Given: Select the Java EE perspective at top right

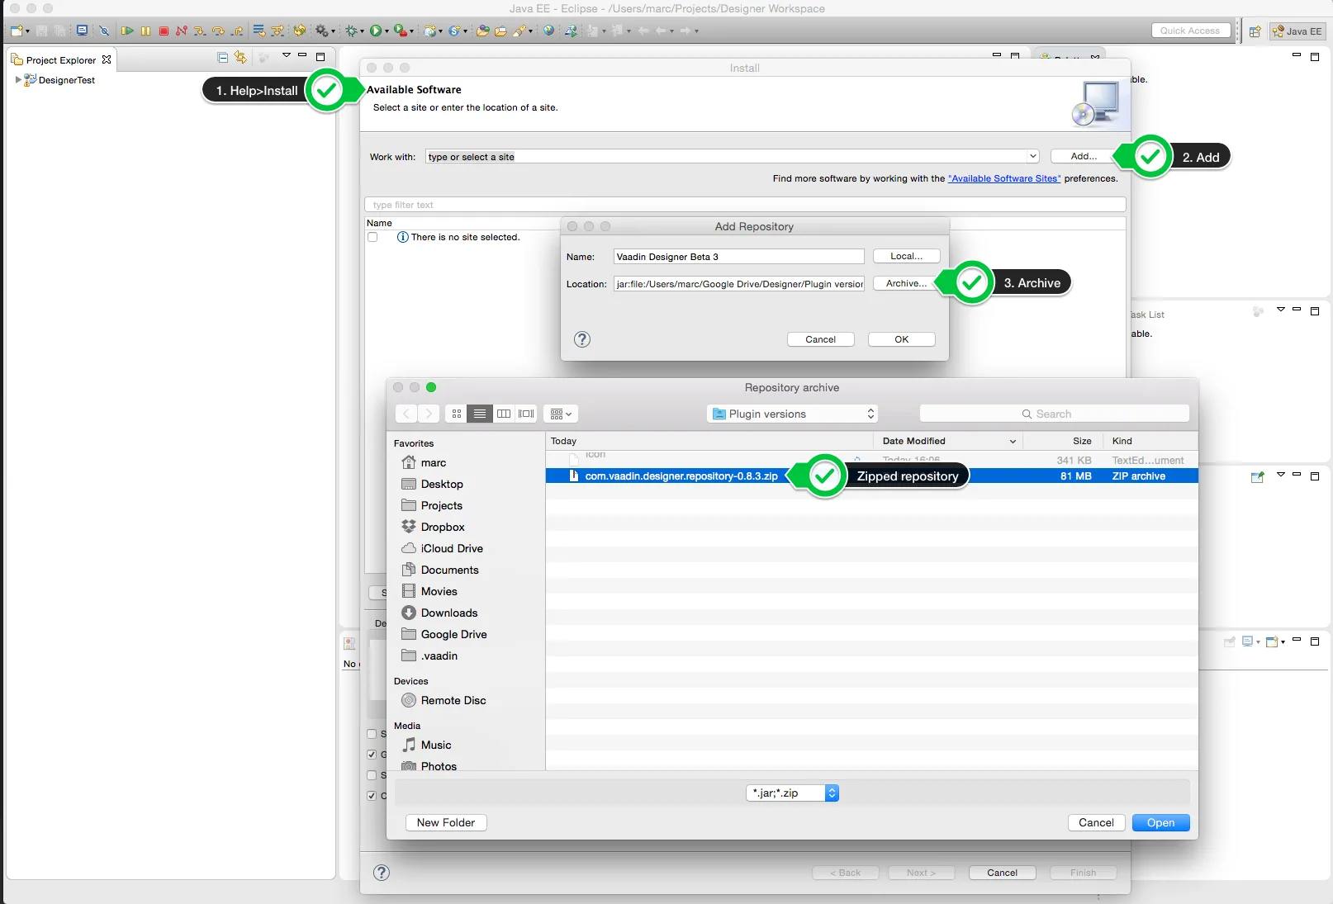Looking at the screenshot, I should [1297, 31].
